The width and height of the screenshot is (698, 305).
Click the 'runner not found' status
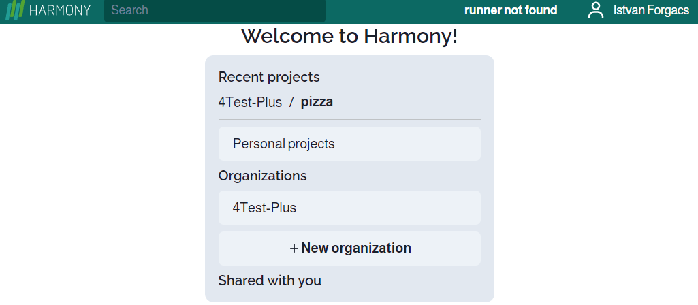(x=511, y=10)
